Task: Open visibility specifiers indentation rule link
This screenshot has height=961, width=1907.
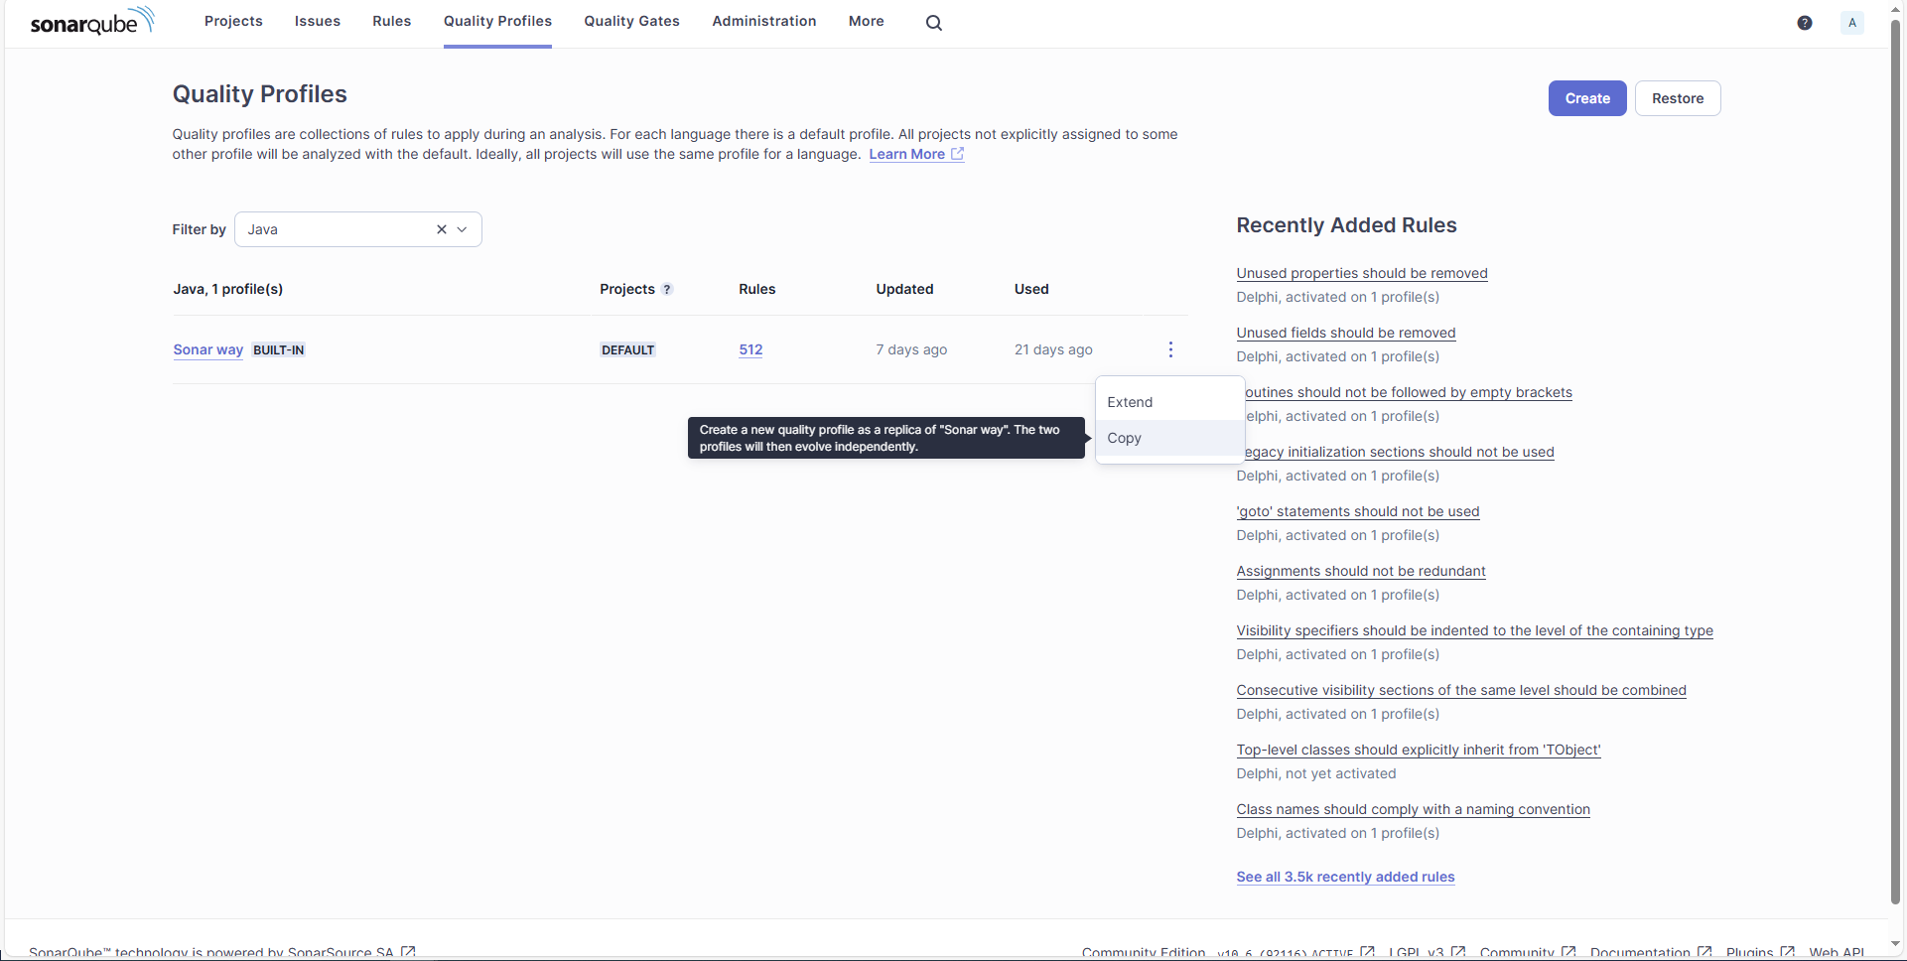Action: 1475,630
